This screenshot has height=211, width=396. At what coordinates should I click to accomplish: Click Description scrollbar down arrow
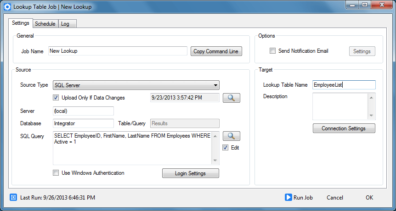(371, 116)
